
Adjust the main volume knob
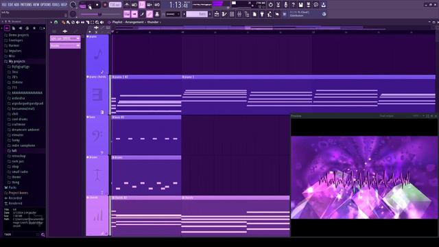(73, 5)
